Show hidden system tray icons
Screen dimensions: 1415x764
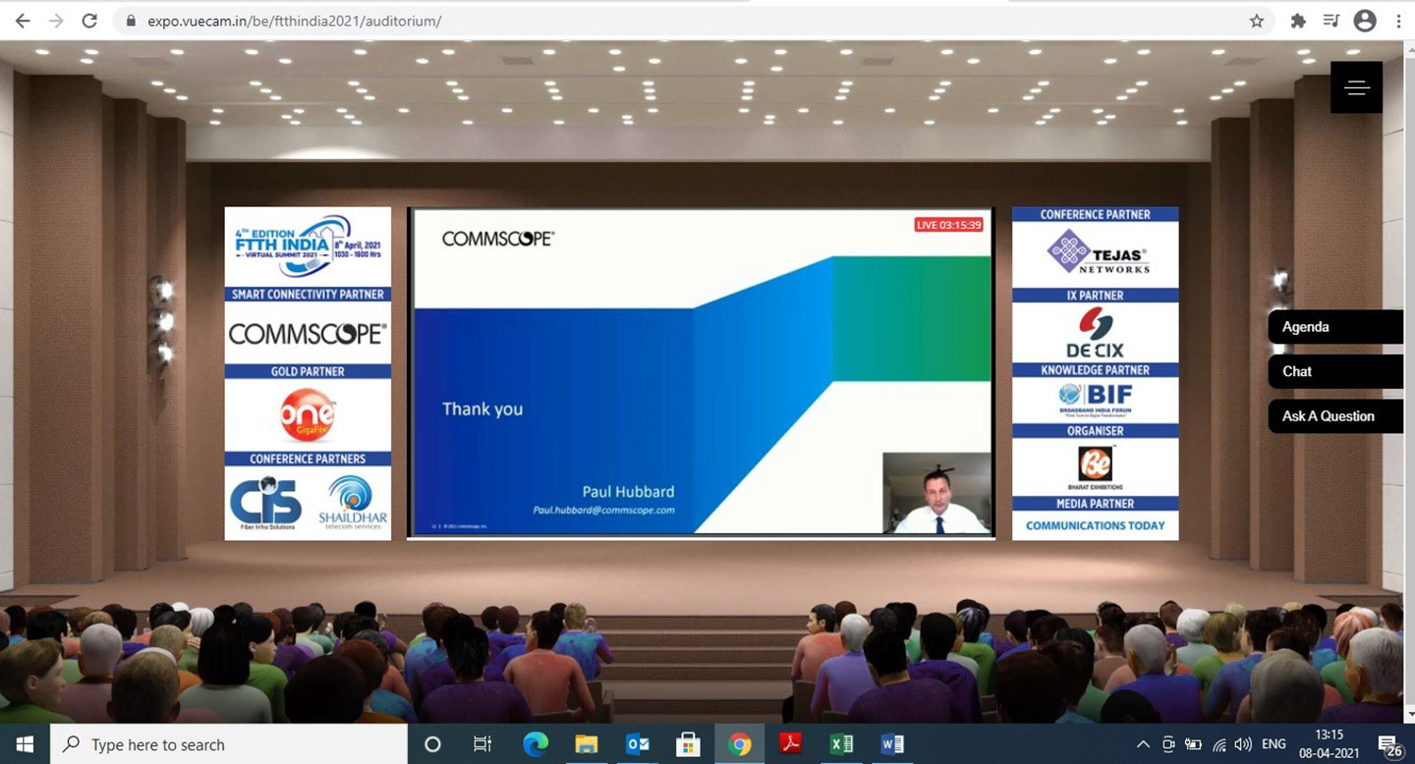coord(1143,744)
